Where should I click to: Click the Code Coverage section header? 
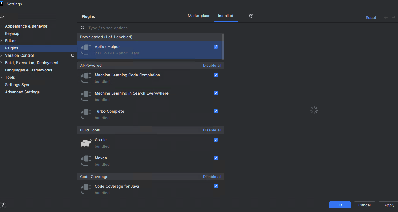tap(94, 177)
